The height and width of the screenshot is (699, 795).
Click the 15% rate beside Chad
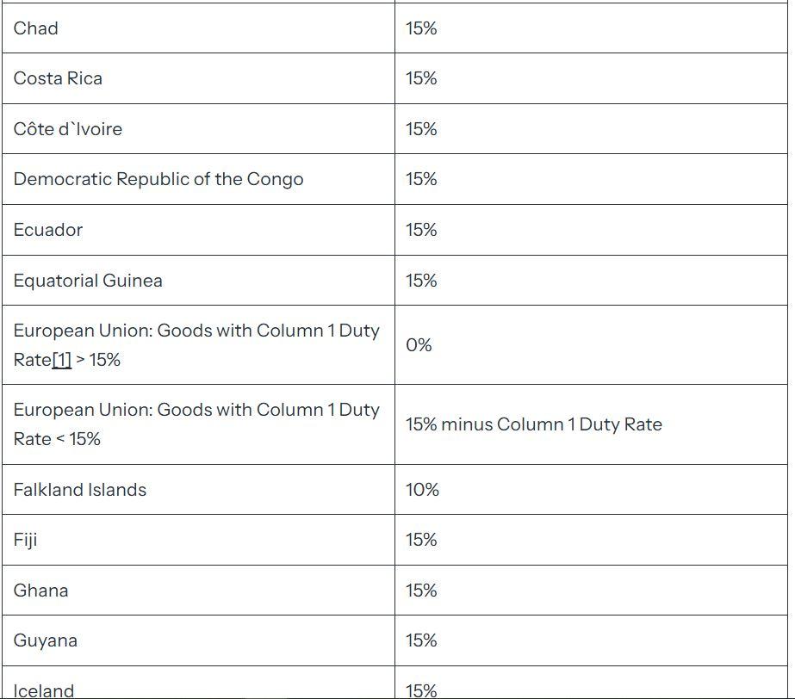click(421, 28)
